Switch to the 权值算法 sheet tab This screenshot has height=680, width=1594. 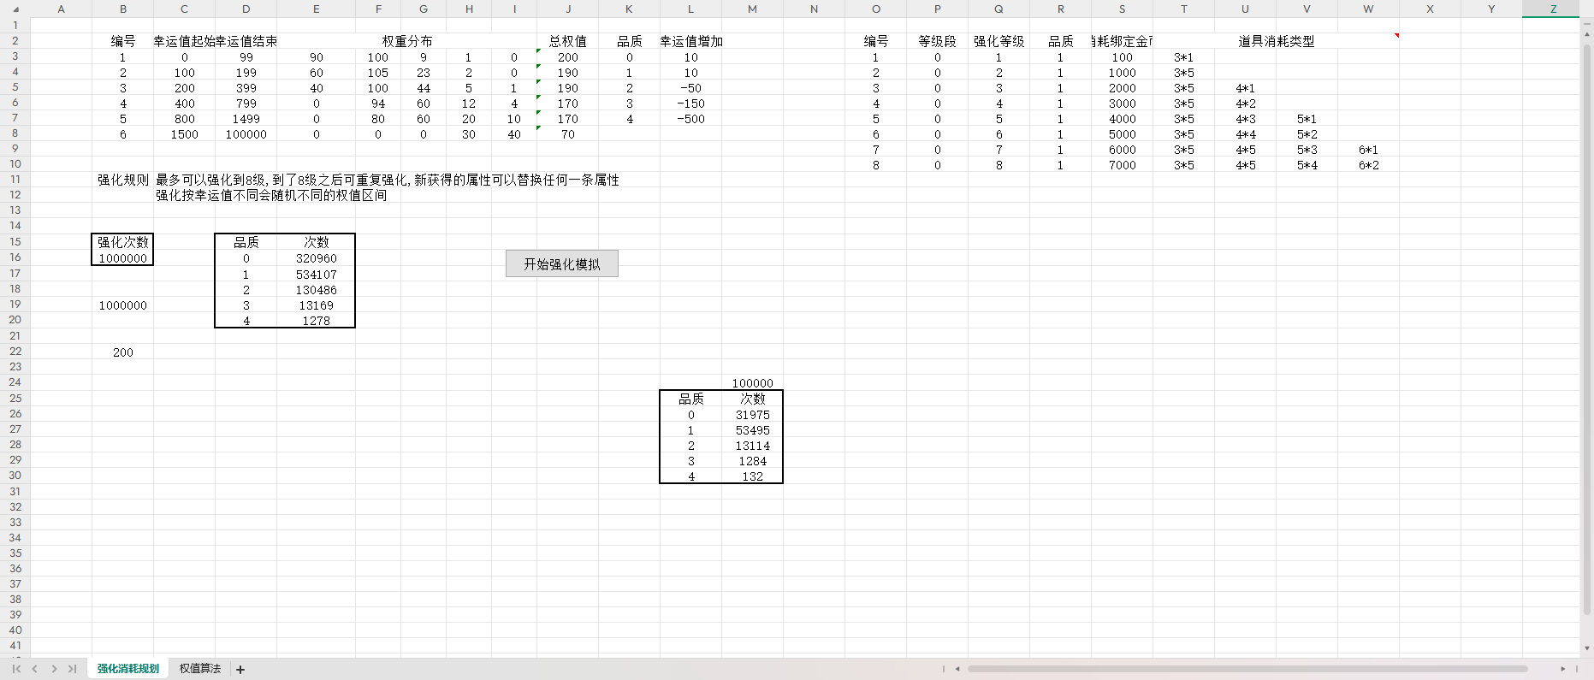pos(200,669)
